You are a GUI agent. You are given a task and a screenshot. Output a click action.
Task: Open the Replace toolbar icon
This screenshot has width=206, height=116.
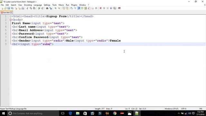[x=51, y=8]
